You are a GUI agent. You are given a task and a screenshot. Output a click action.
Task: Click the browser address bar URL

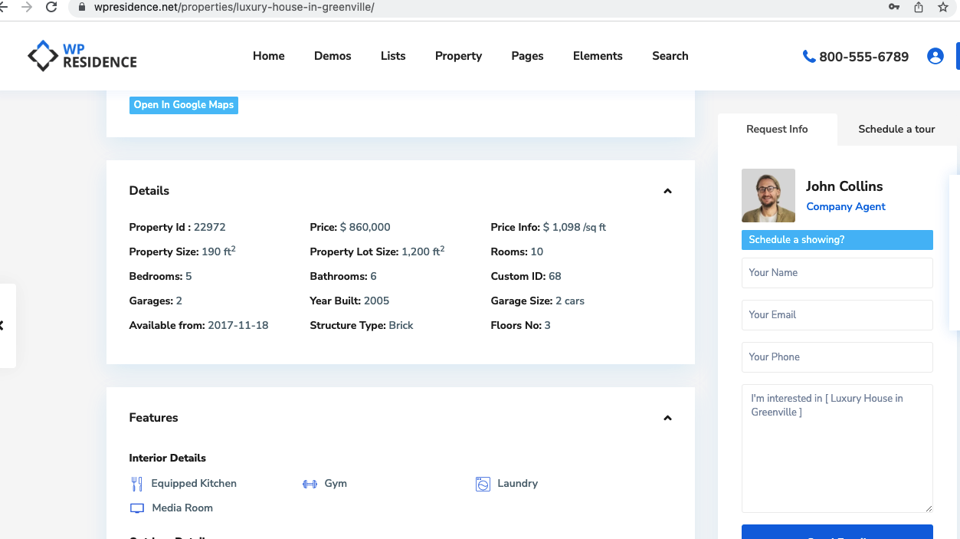pyautogui.click(x=234, y=8)
